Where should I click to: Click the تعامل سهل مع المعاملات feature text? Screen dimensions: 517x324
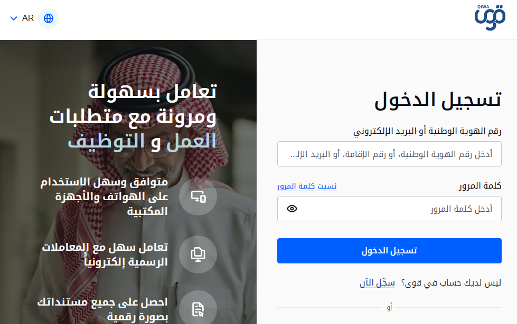point(105,254)
